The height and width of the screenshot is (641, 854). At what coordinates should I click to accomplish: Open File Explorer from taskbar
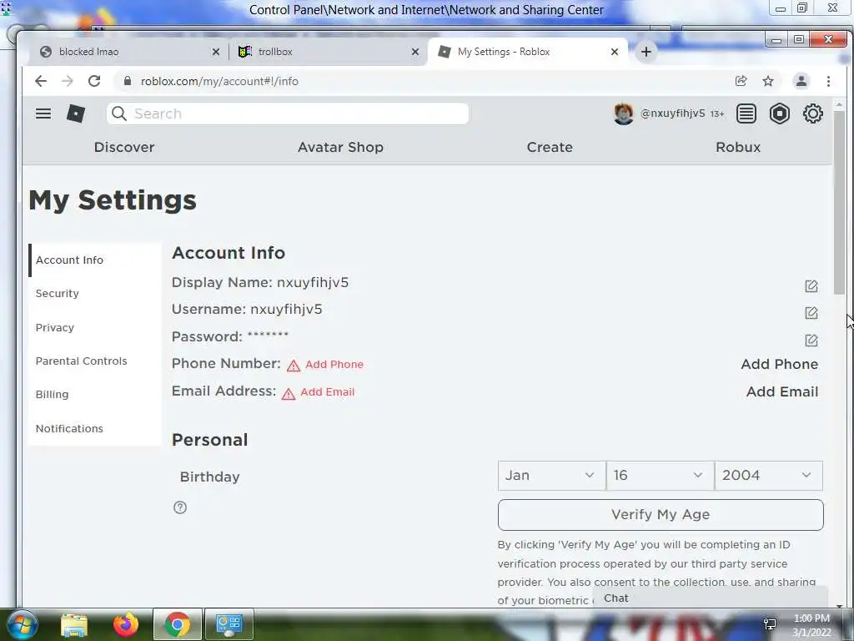click(74, 624)
